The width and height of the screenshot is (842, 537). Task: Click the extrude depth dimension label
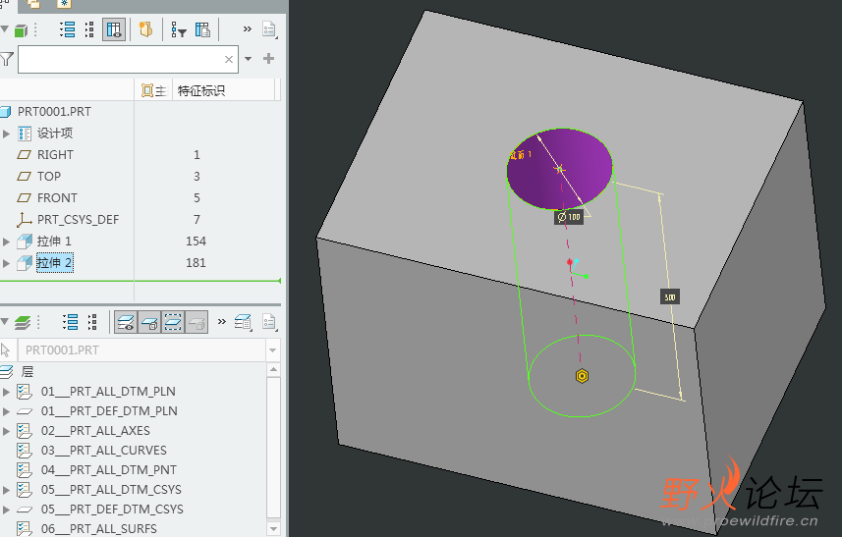tap(670, 297)
